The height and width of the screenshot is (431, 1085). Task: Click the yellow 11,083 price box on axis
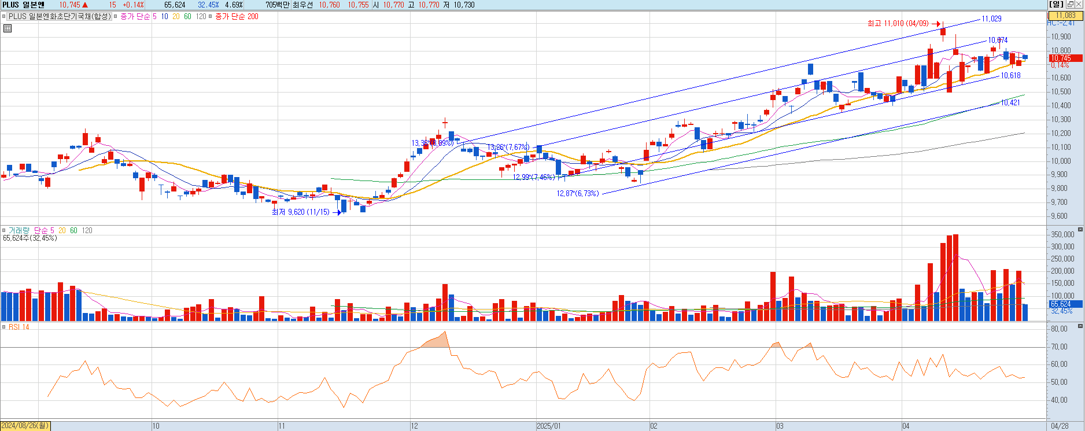1065,16
